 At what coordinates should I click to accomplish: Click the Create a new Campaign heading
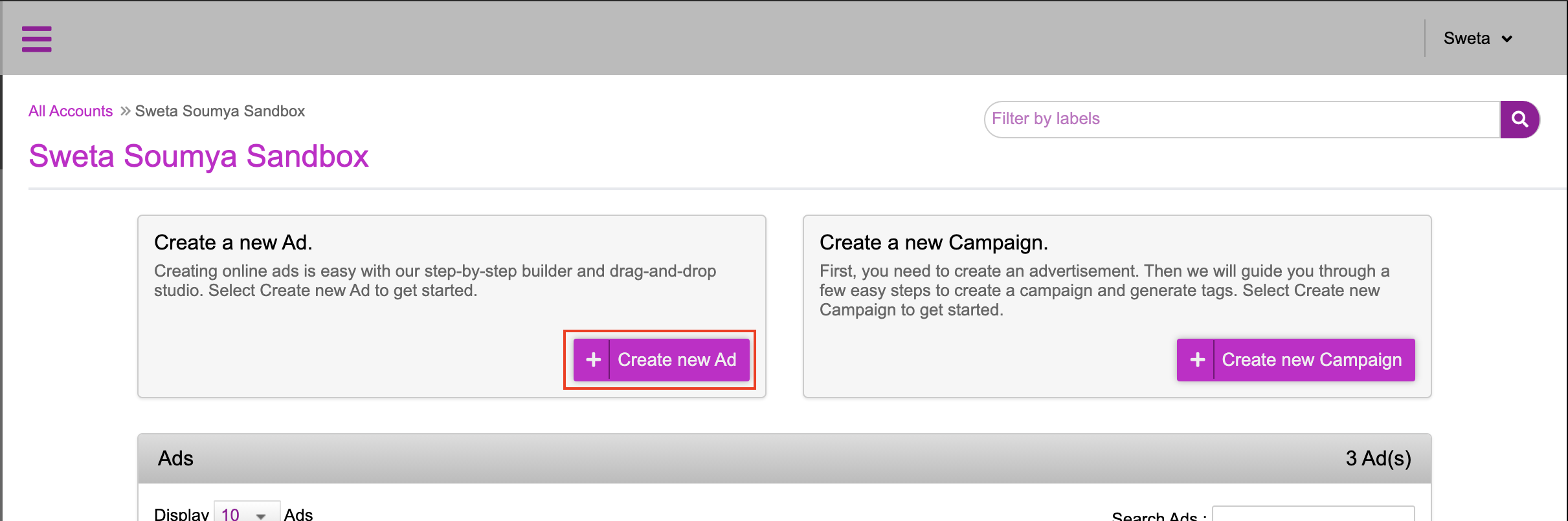934,242
